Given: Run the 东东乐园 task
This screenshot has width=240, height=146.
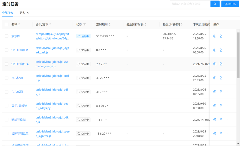Looking at the screenshot, I should pyautogui.click(x=215, y=92).
